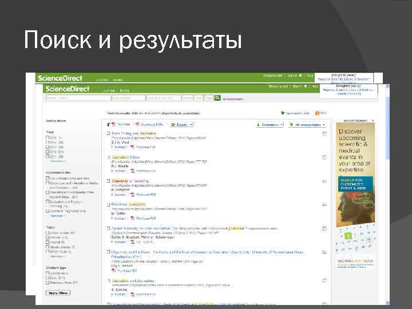
Task: Click preview icon beside Objectivity and the News
Action: (324, 252)
